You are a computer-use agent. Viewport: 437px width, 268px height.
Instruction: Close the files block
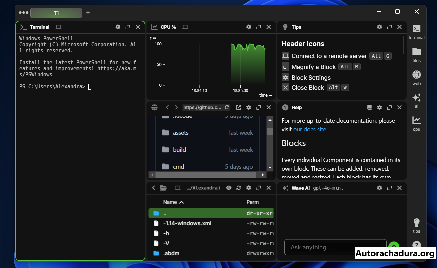click(269, 188)
